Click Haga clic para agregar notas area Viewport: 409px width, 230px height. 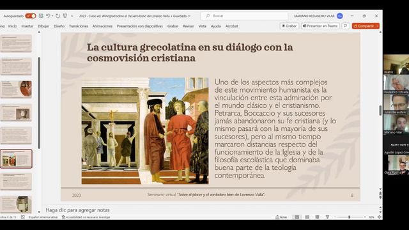tap(78, 210)
